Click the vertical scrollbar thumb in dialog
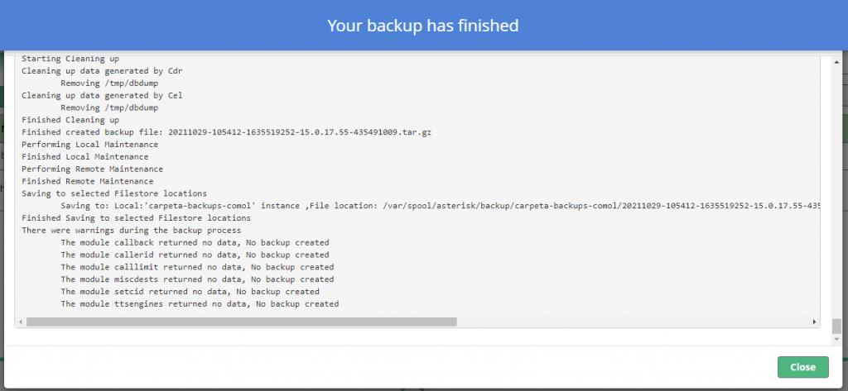The width and height of the screenshot is (848, 391). 836,326
